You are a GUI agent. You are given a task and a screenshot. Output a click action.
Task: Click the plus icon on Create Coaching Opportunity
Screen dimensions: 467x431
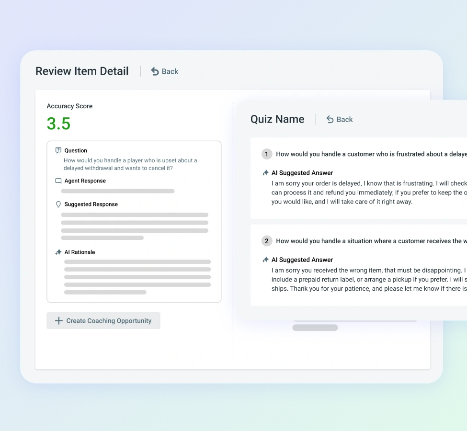tap(59, 321)
